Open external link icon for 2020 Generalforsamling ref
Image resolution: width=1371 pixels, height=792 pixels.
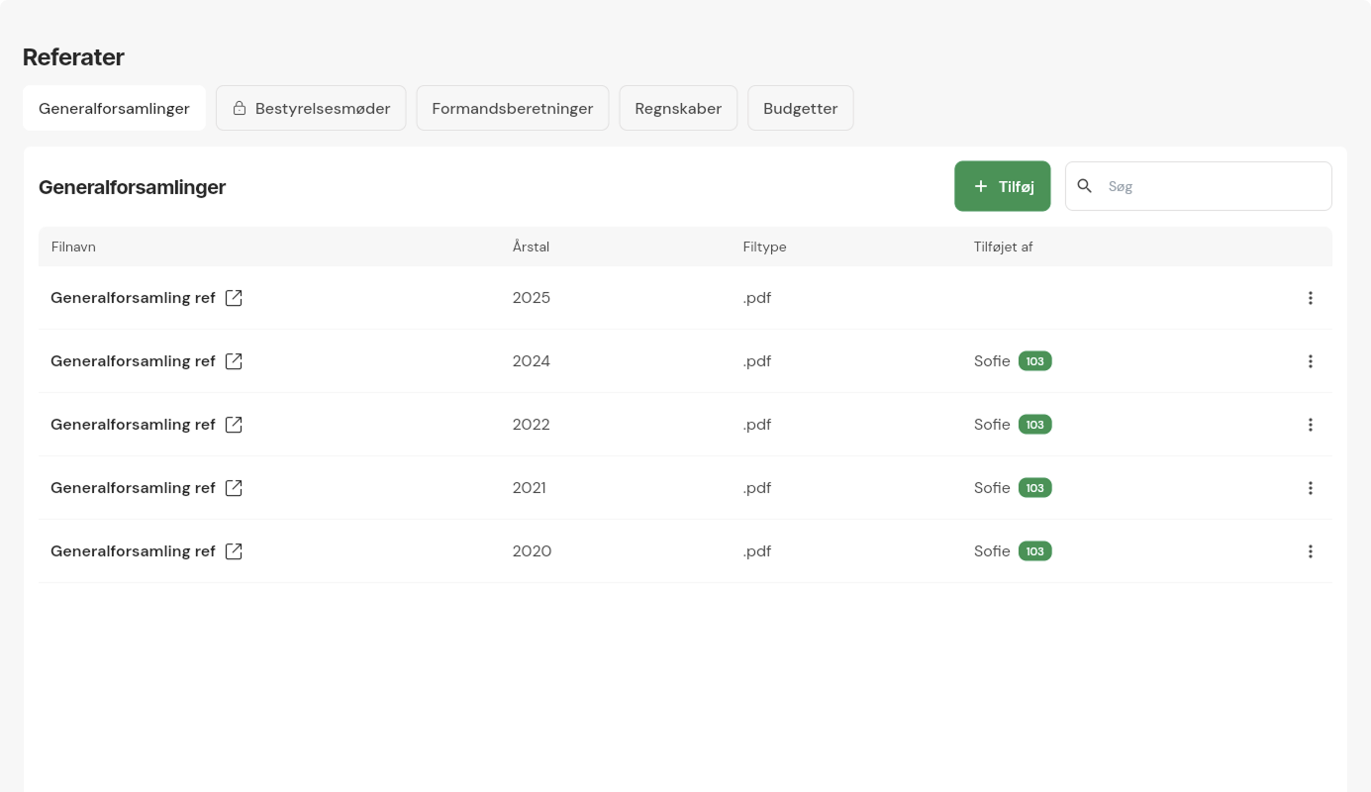pos(234,551)
